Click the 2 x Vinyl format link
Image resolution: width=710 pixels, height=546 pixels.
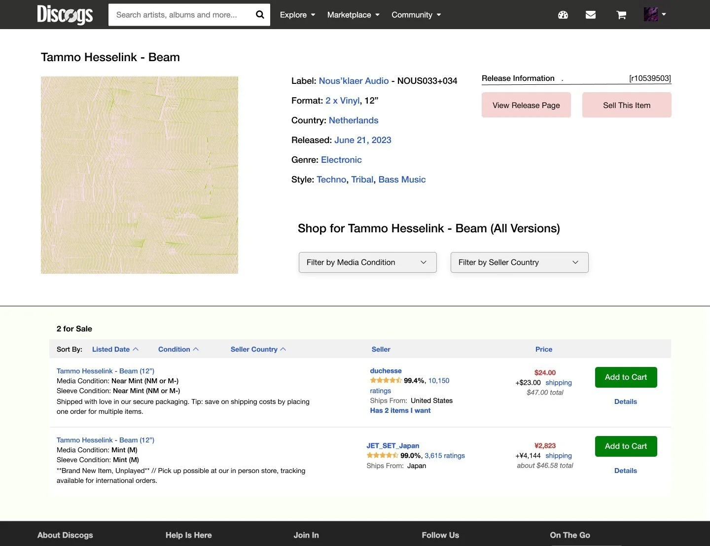(342, 101)
